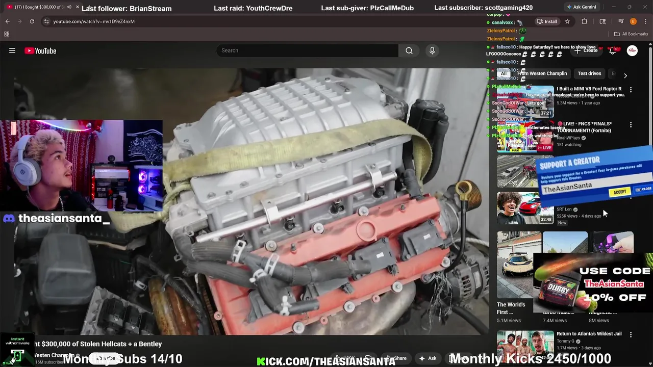
Task: Go to YouTube home via logo
Action: pos(40,50)
